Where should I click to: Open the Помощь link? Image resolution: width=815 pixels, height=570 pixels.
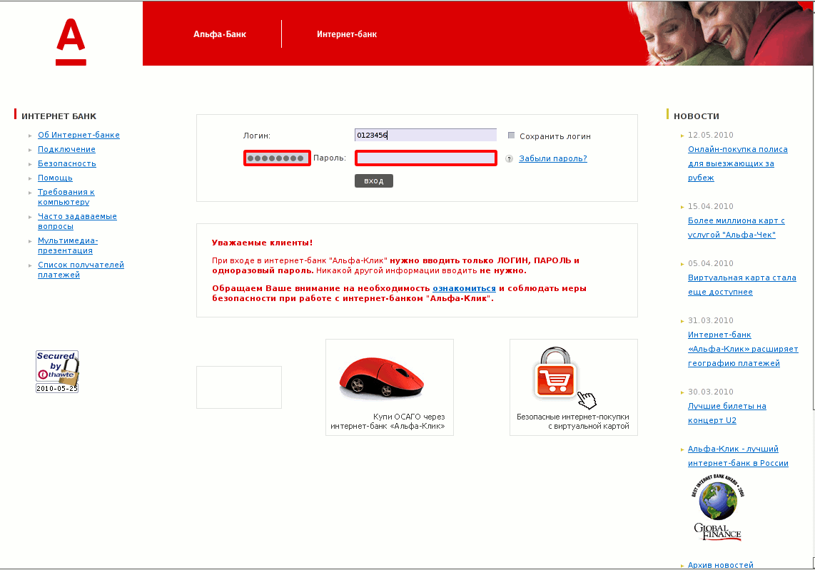55,178
